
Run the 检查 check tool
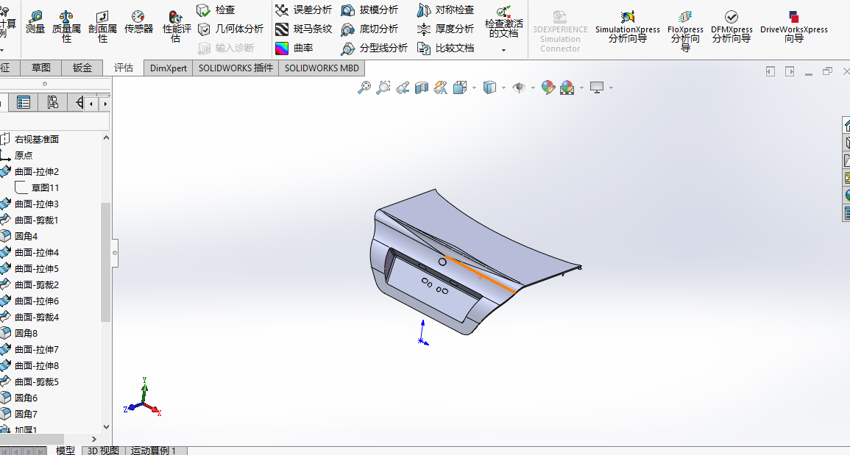(216, 10)
